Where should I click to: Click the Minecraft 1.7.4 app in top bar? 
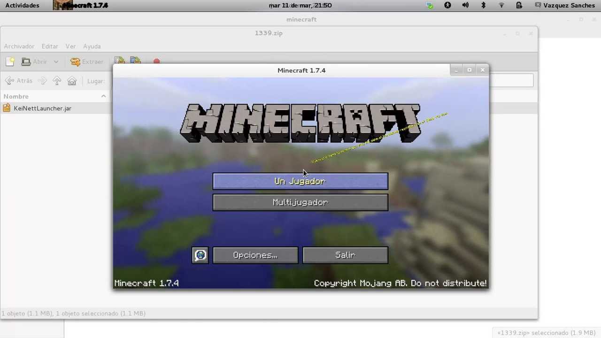[80, 6]
